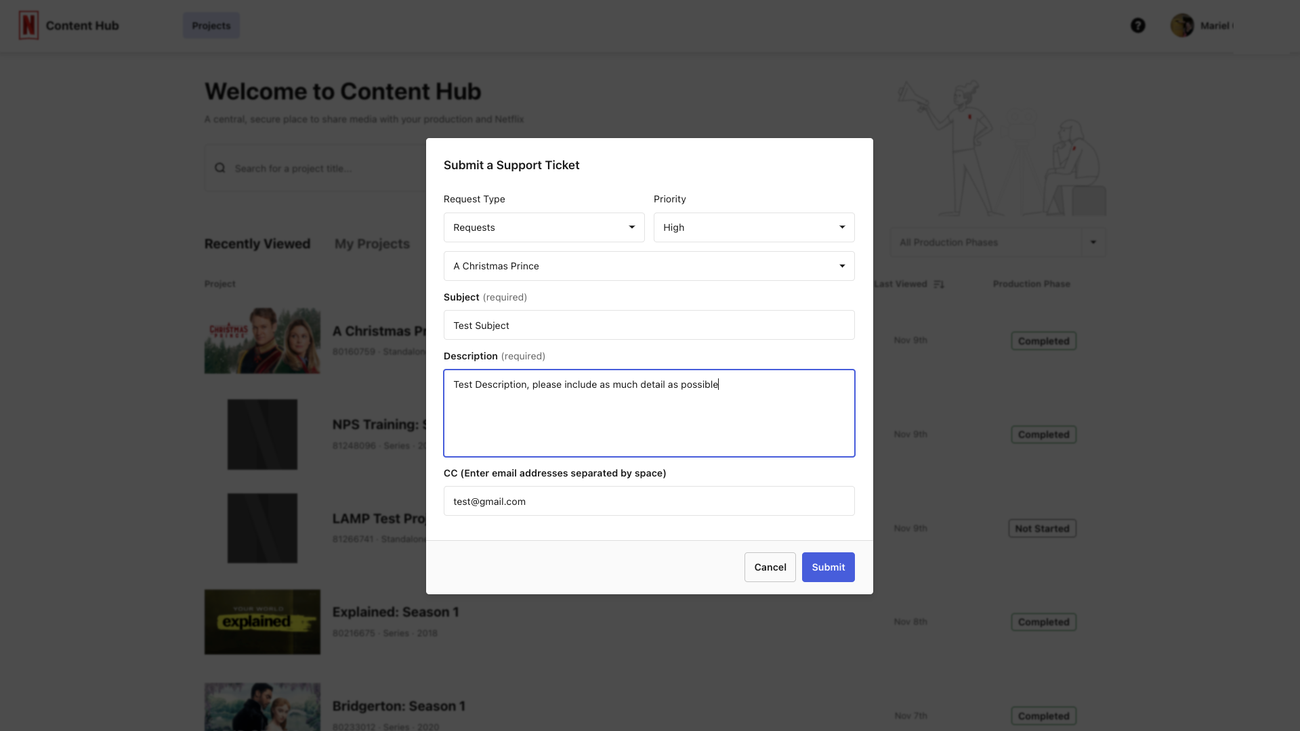
Task: Open the Bridgerton: Season 1 project title
Action: (x=398, y=706)
